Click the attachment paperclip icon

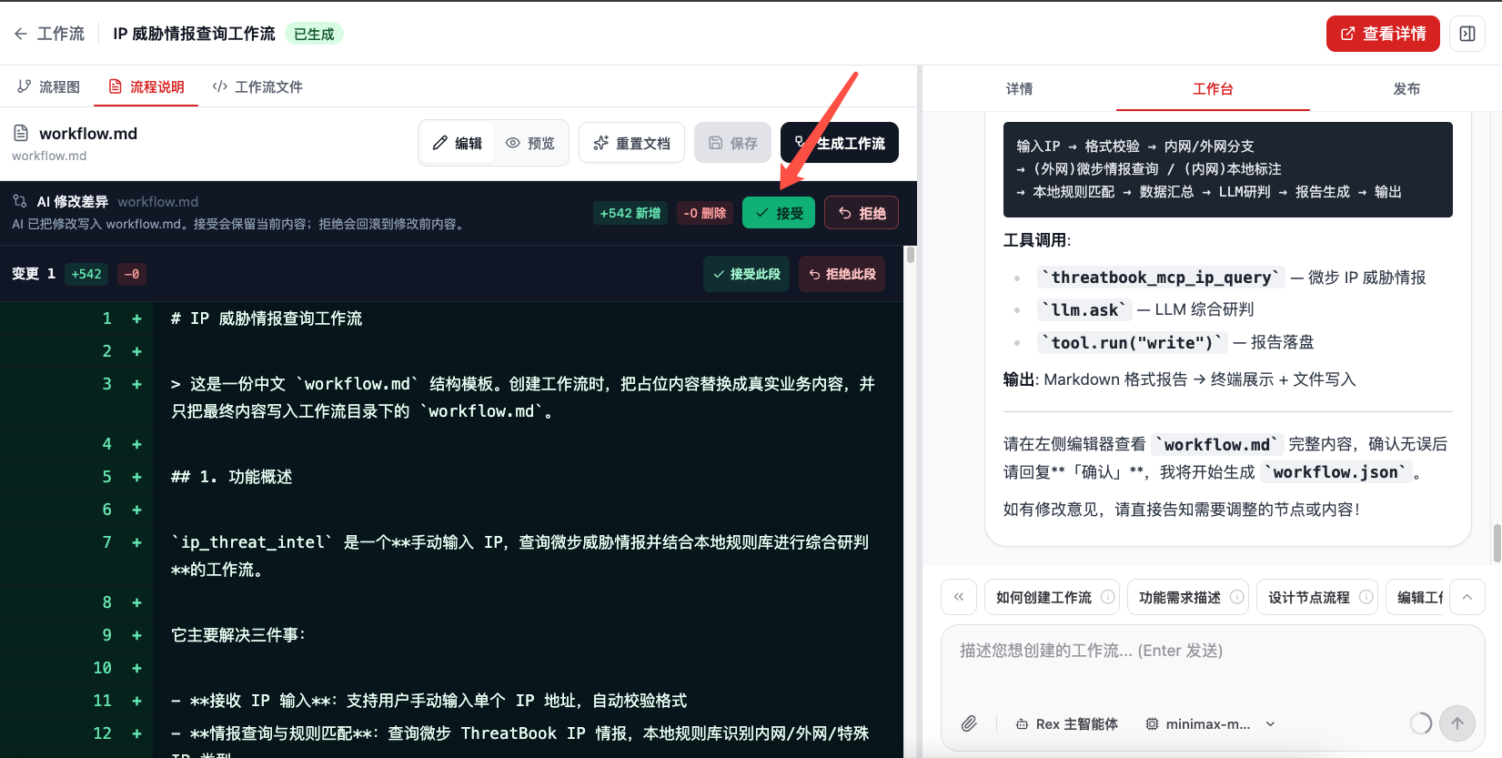click(969, 723)
